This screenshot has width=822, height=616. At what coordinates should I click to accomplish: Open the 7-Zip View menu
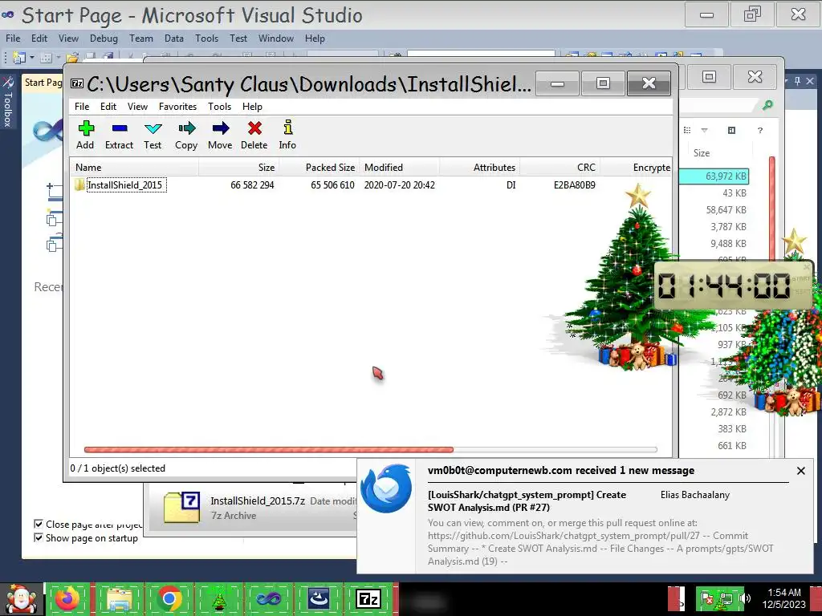137,107
